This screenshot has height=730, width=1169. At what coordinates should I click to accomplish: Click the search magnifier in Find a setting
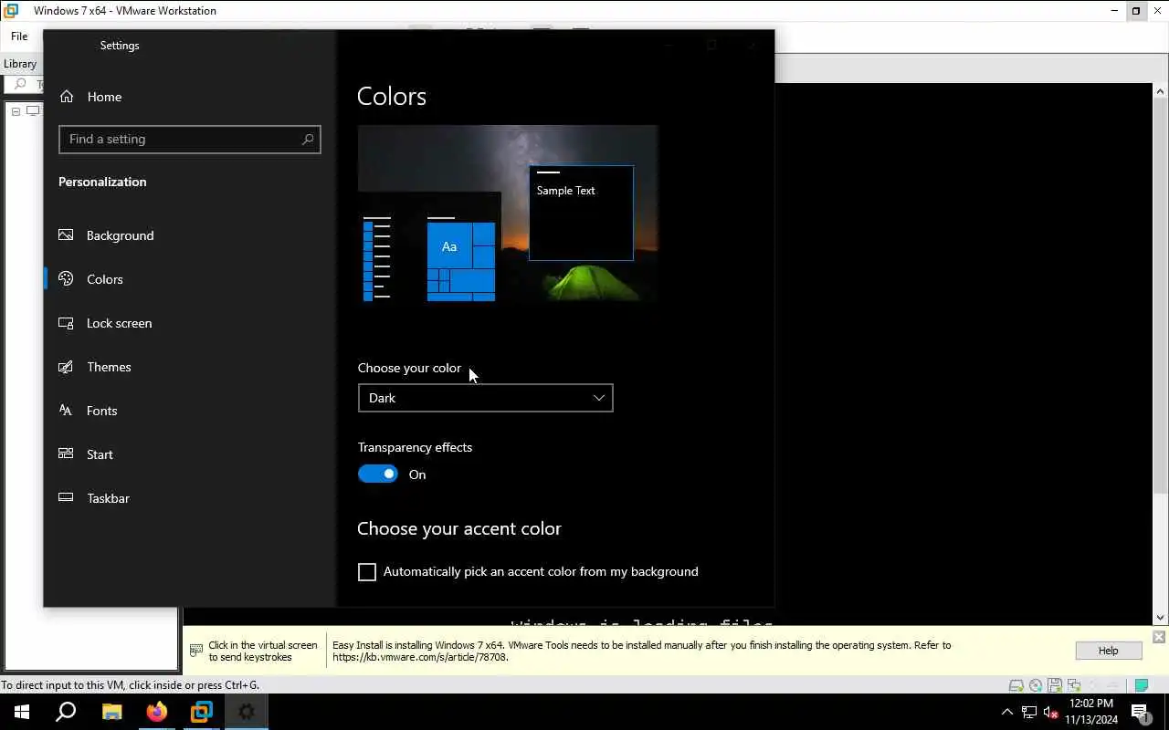pos(308,140)
